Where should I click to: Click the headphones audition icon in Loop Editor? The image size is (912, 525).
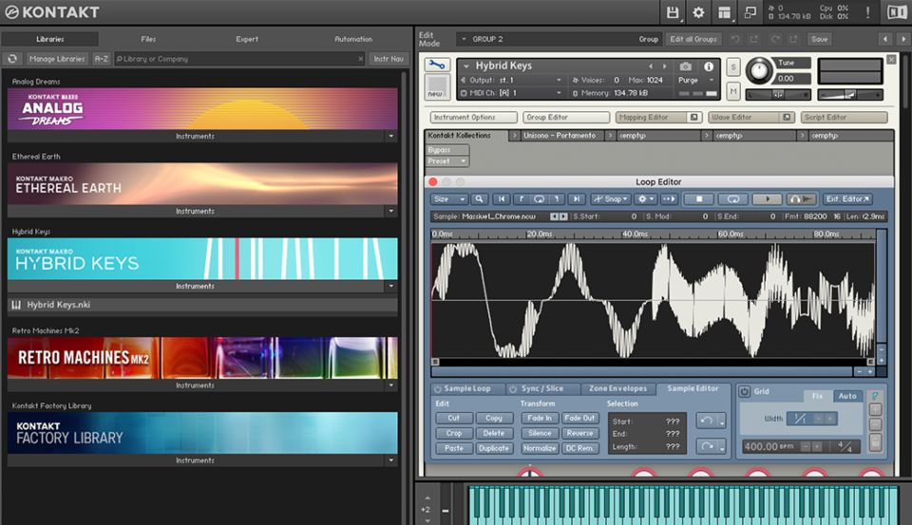click(801, 198)
